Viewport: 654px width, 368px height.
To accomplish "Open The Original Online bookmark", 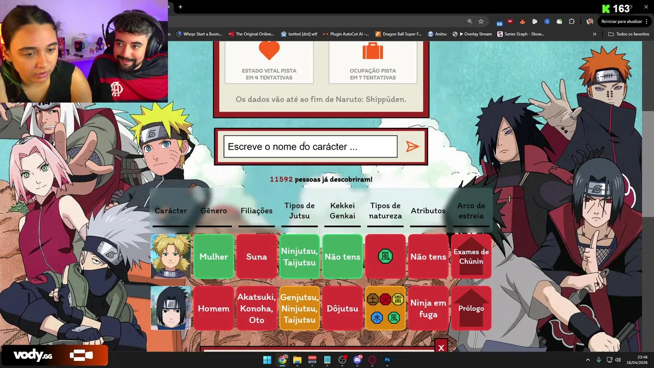I will click(251, 34).
